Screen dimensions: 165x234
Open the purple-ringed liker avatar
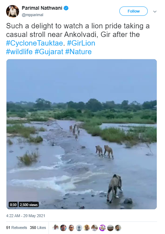tap(102, 228)
